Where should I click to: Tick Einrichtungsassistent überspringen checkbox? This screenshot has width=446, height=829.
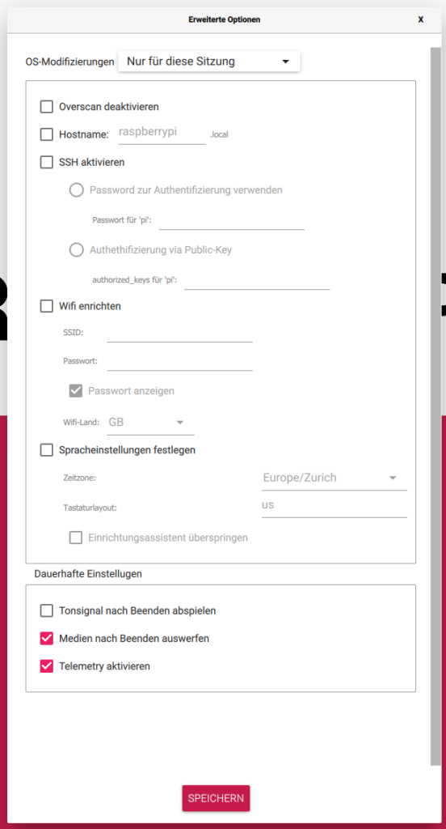coord(76,538)
